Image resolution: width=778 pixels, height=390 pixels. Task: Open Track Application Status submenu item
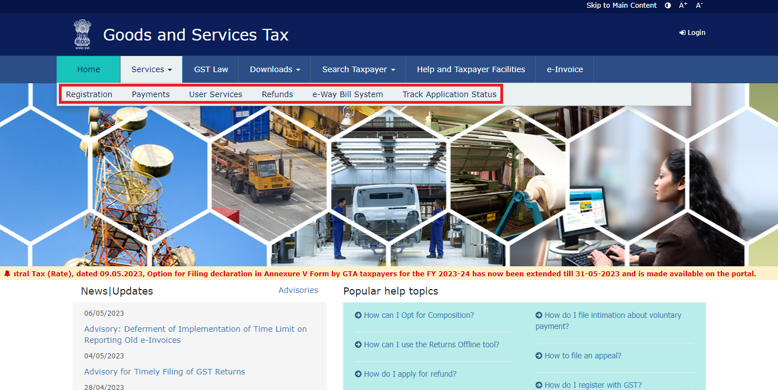point(449,94)
